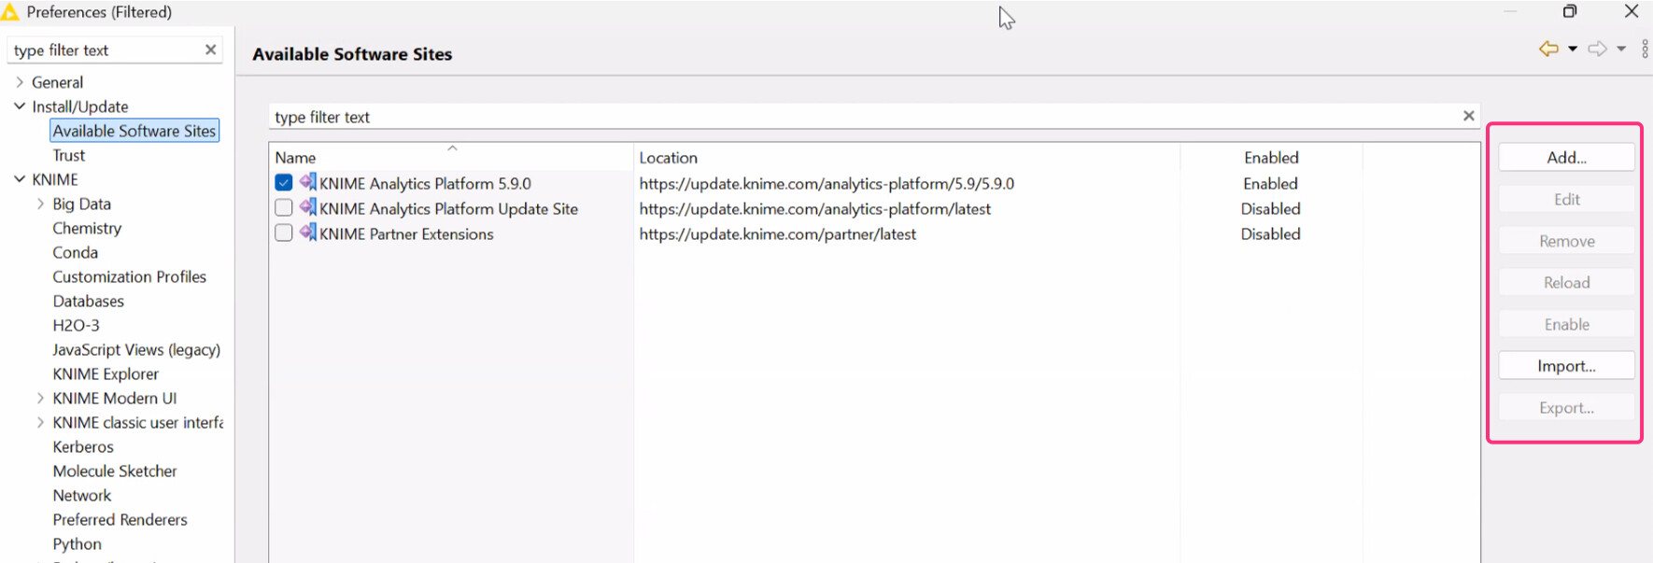
Task: Sort the table by Name column header
Action: (296, 158)
